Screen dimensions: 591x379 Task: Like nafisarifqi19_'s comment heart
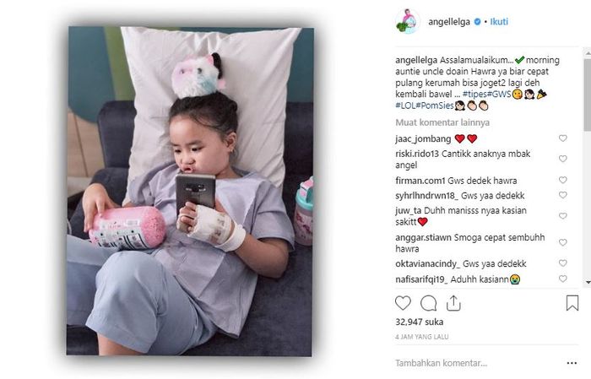click(x=563, y=279)
